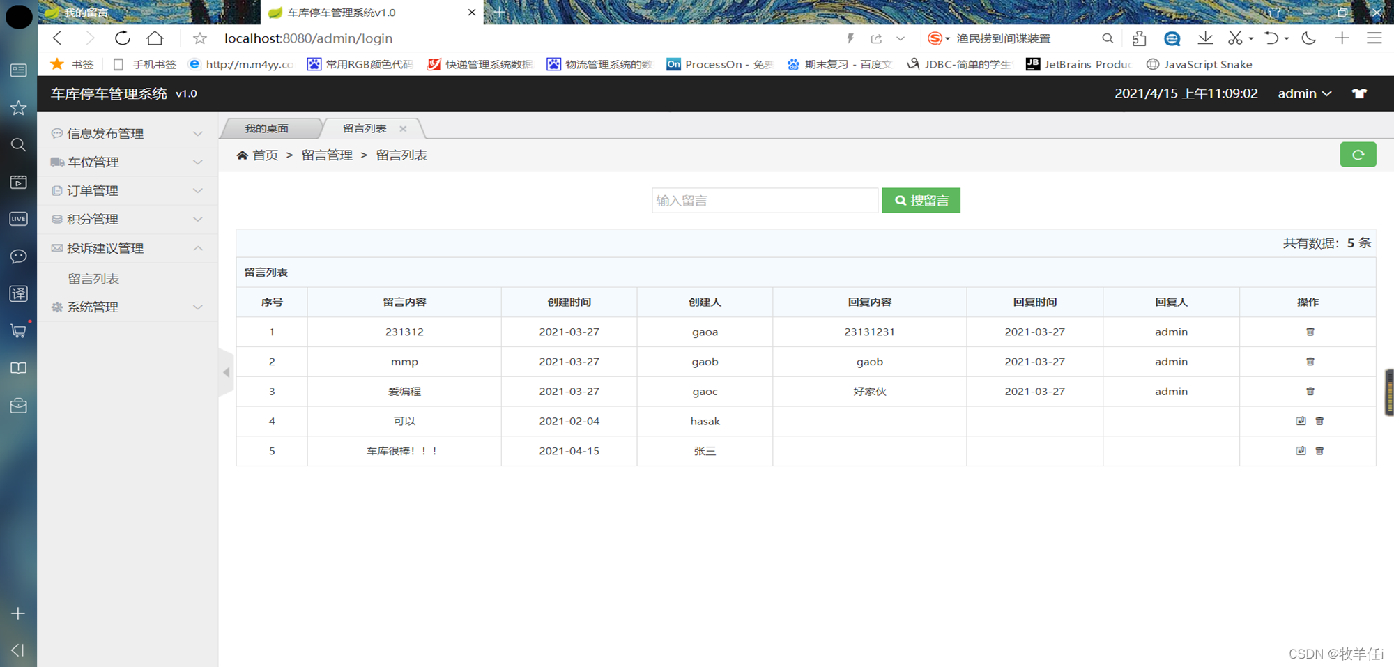Delete the 张三 message row
The image size is (1394, 667).
pyautogui.click(x=1319, y=451)
